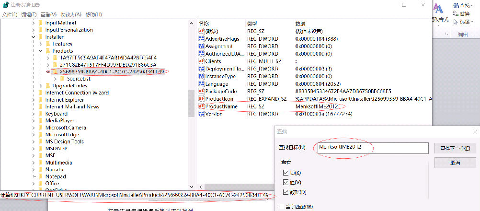This screenshot has height=211, width=480.
Task: Click the AdvertiseFlags value icon
Action: click(202, 38)
